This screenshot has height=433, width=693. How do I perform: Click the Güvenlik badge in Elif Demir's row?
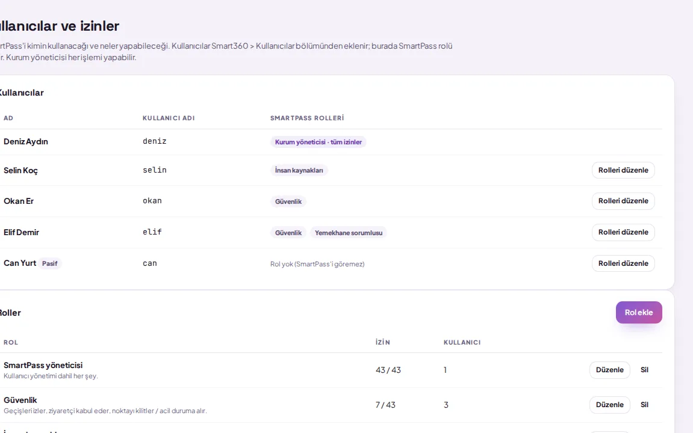[288, 233]
